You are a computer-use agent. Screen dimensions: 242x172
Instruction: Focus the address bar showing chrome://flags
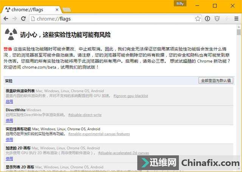(x=115, y=19)
